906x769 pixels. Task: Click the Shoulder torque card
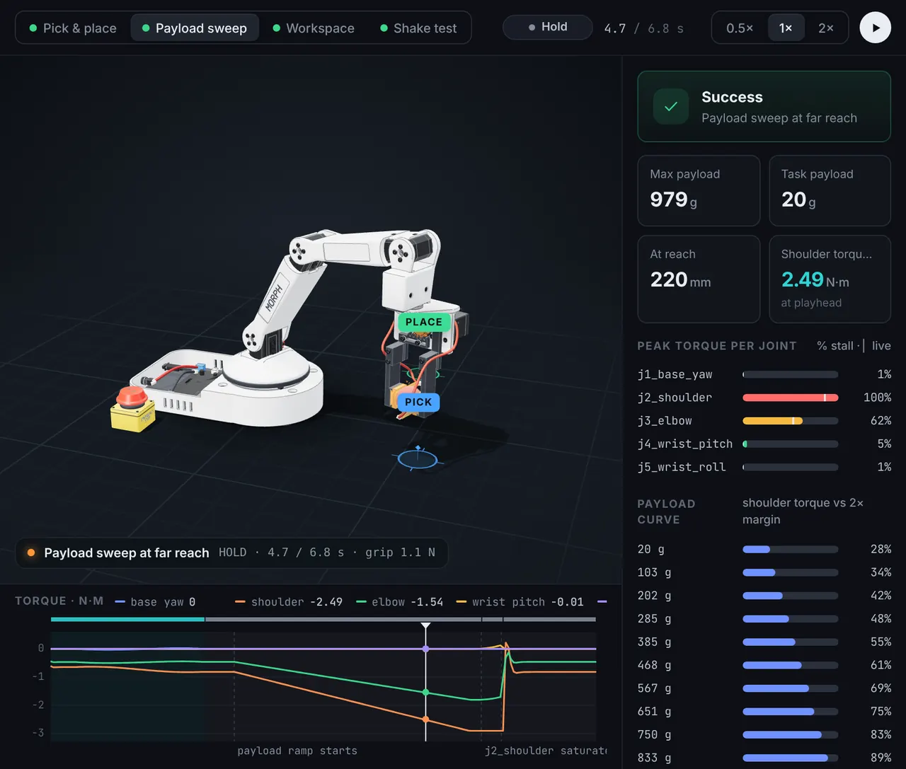pyautogui.click(x=830, y=279)
